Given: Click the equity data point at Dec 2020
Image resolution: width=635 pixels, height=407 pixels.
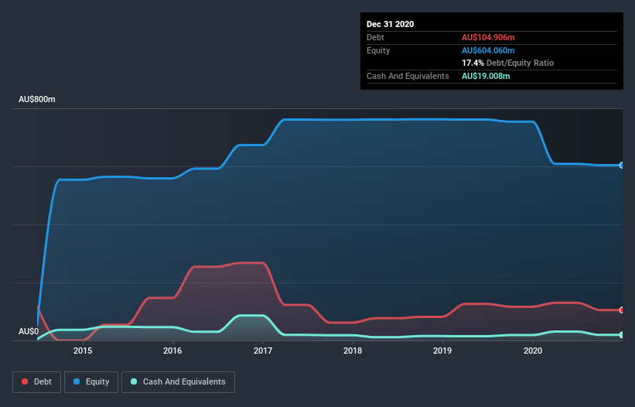Looking at the screenshot, I should click(x=622, y=166).
